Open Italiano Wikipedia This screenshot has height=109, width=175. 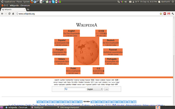62,61
